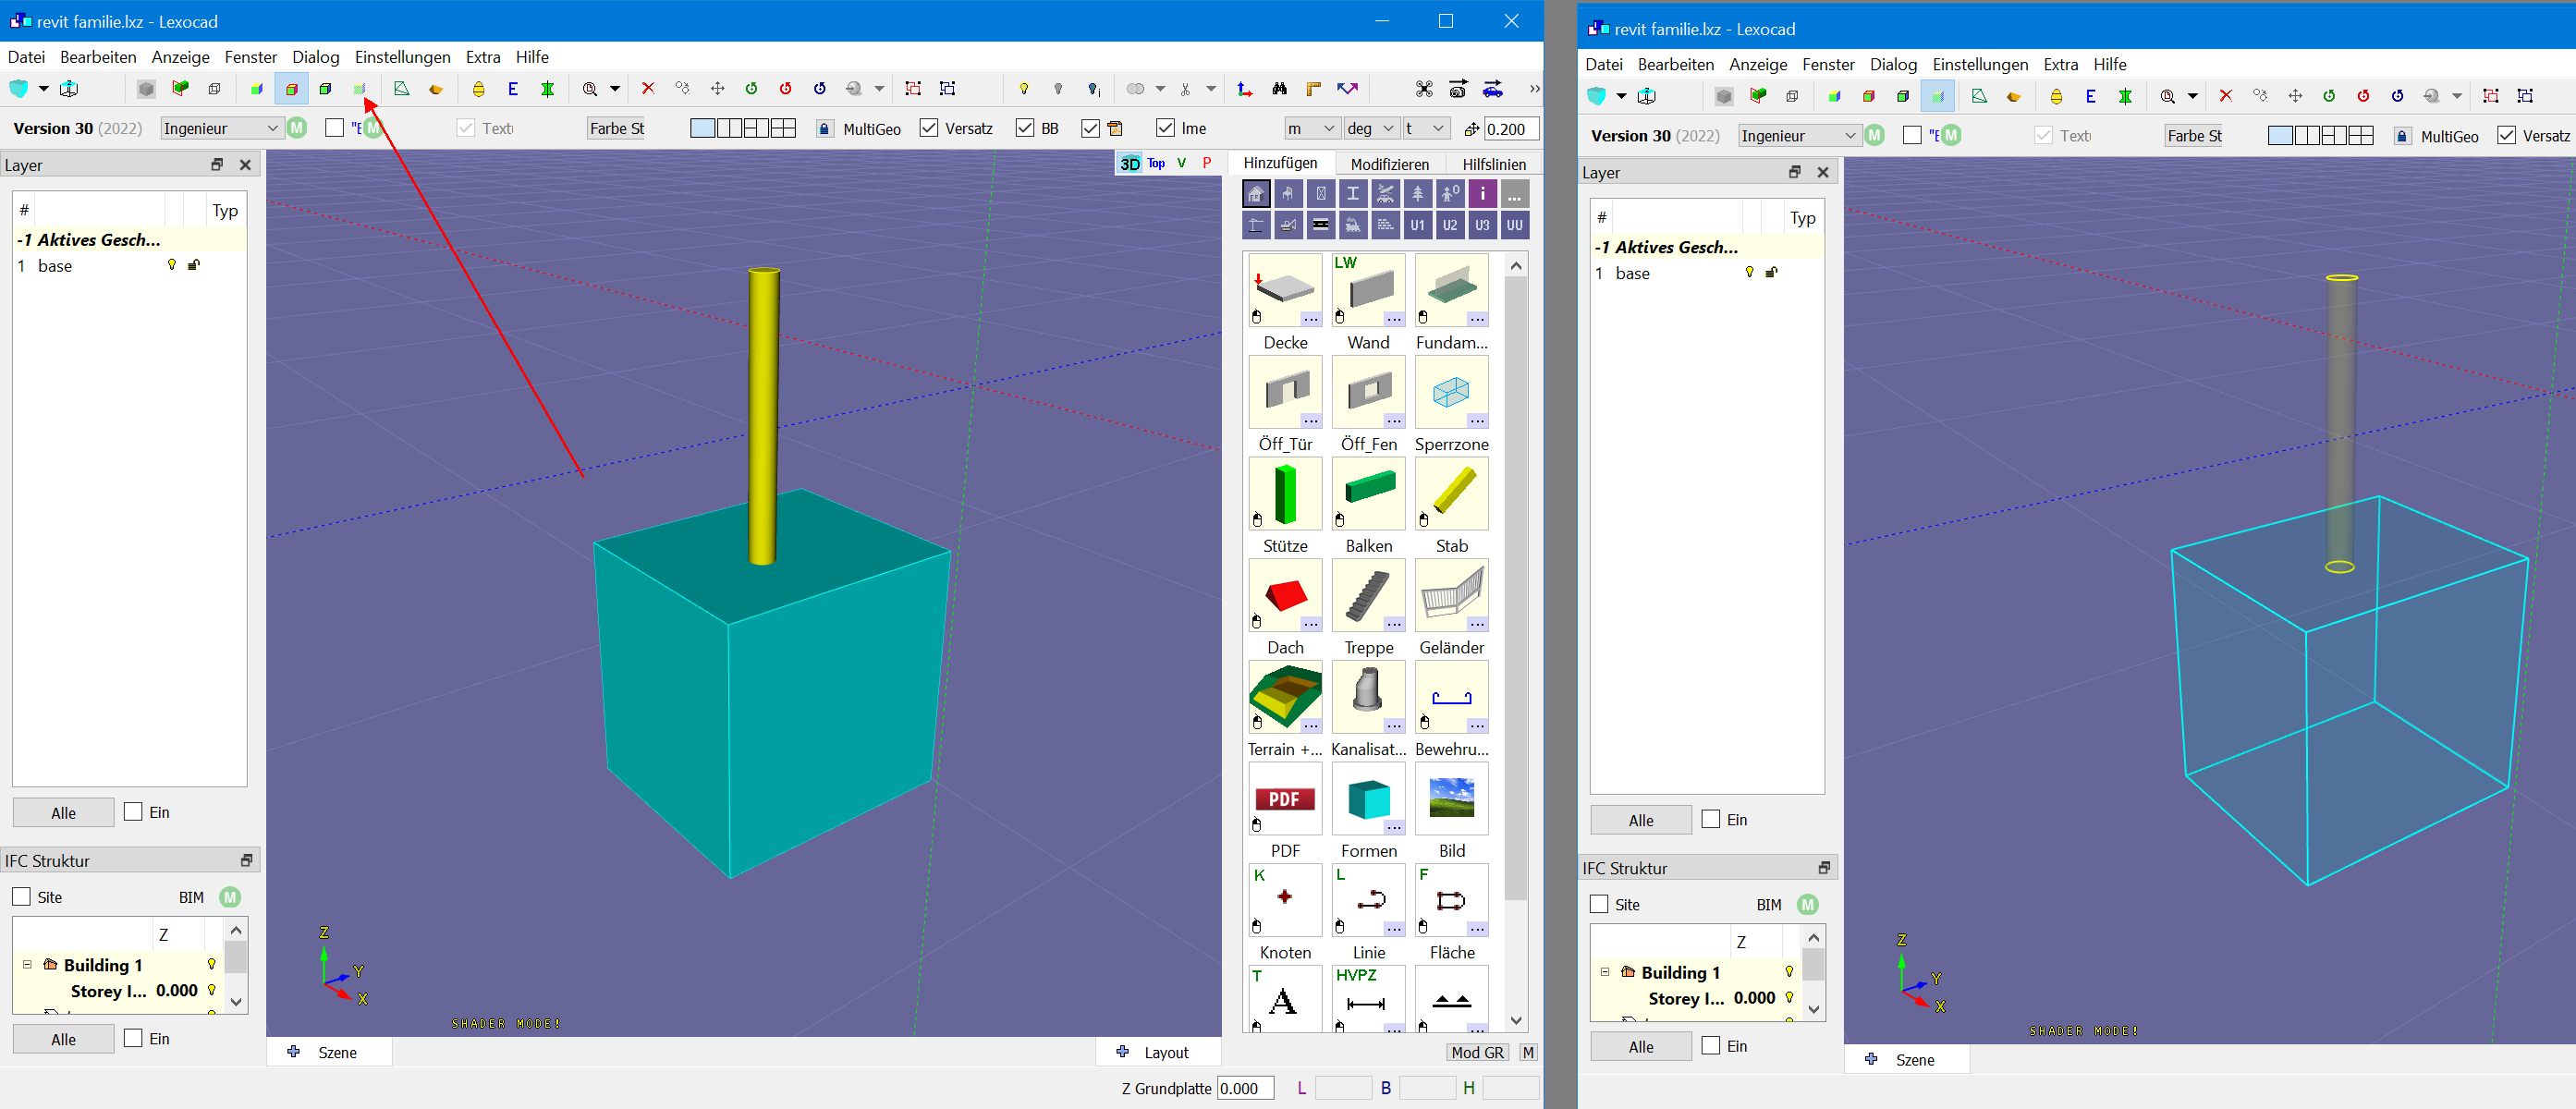Toggle the Versatz checkbox

click(x=929, y=128)
